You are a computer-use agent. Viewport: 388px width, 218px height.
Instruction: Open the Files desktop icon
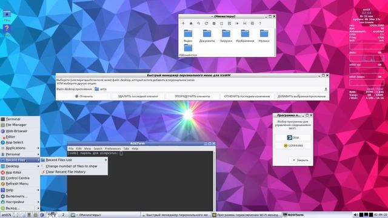[x=7, y=16]
